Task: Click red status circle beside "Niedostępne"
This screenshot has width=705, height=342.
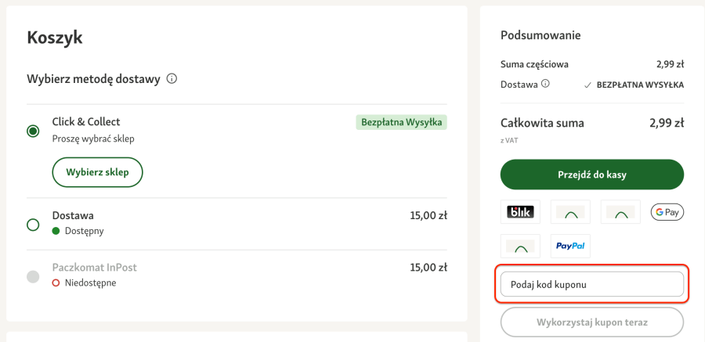Action: (x=56, y=283)
